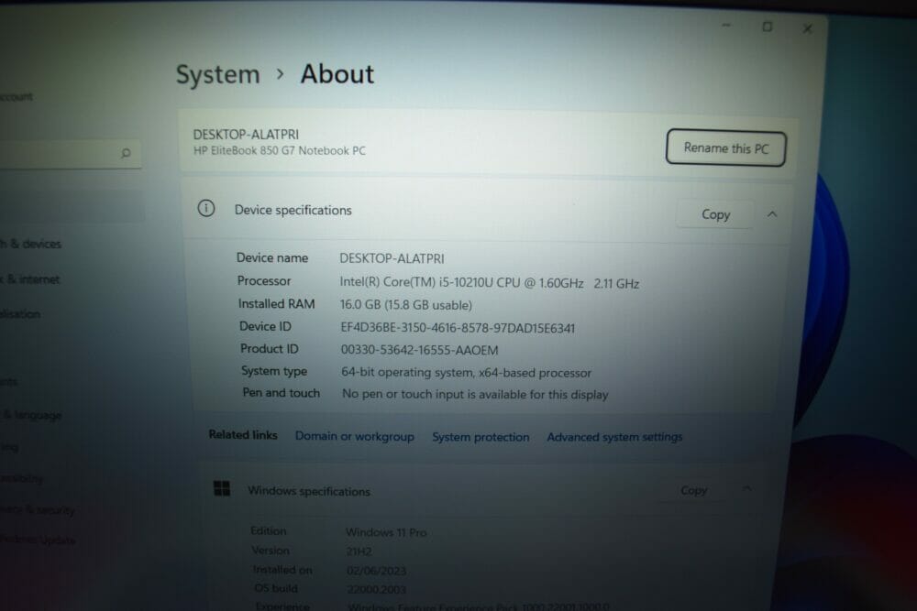The image size is (917, 611).
Task: Click the search magnifier icon in sidebar
Action: click(x=125, y=153)
